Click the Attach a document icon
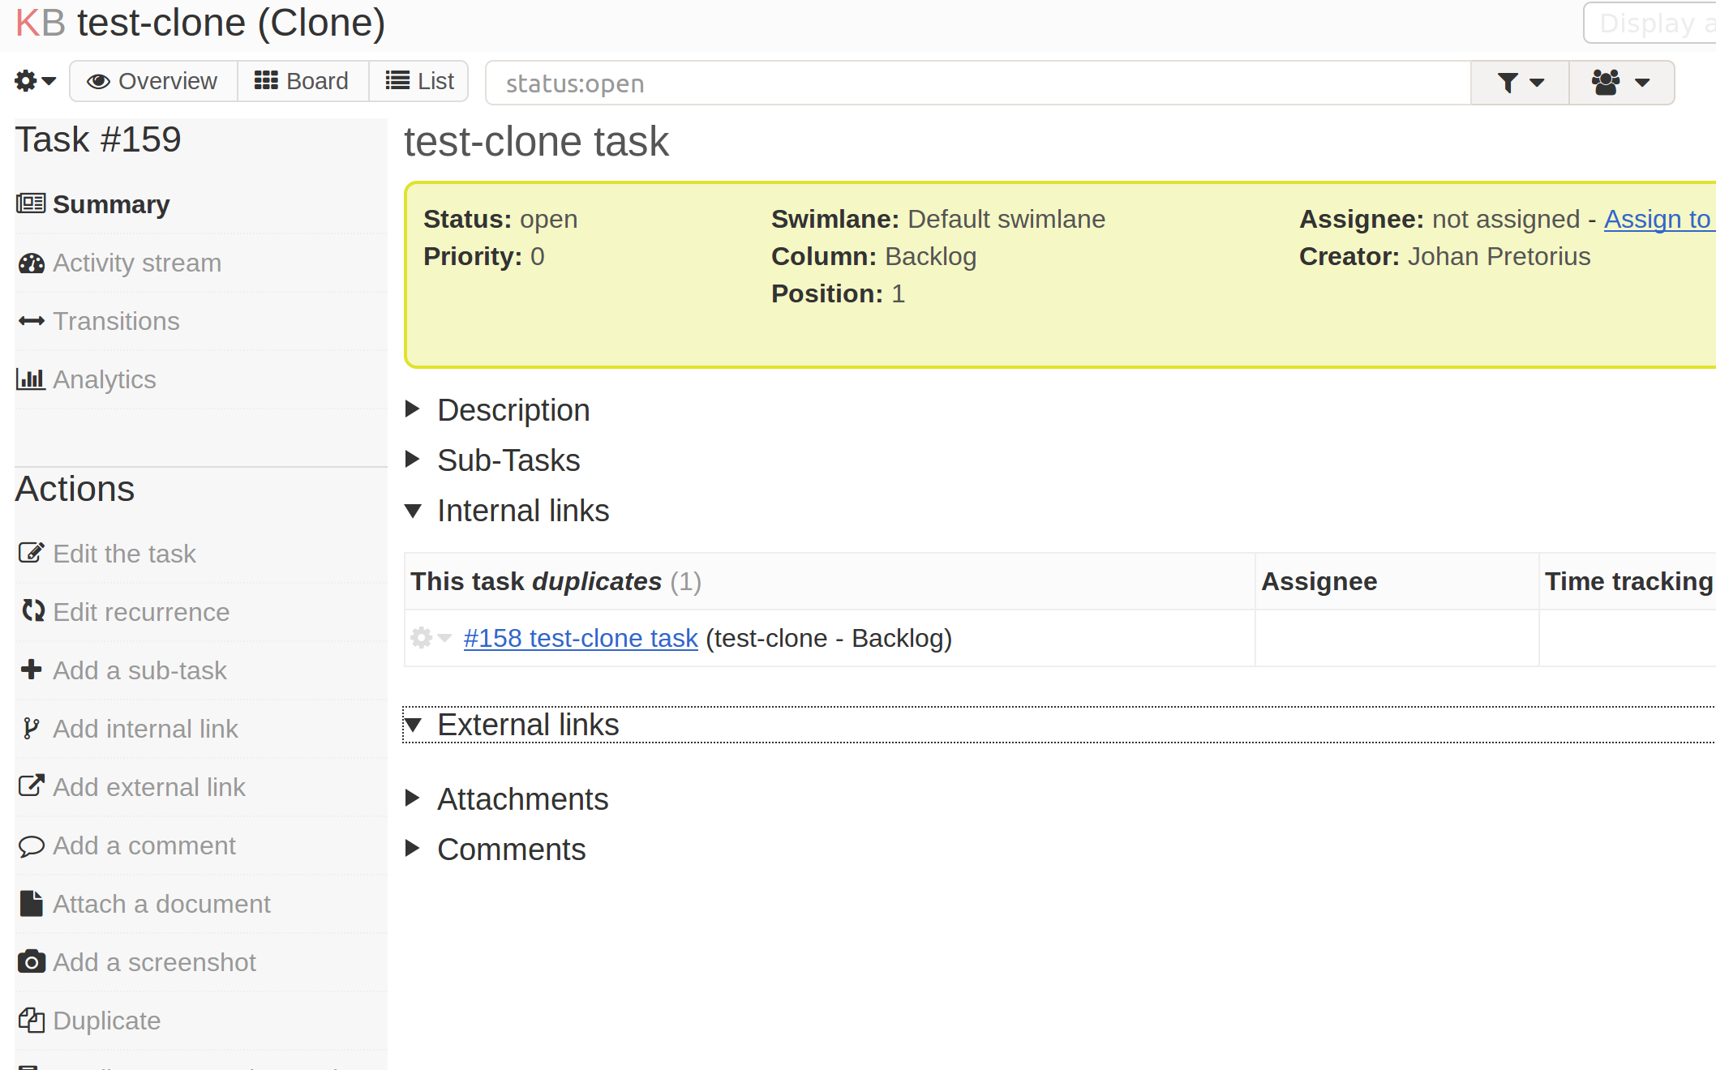This screenshot has height=1070, width=1716. pos(31,903)
